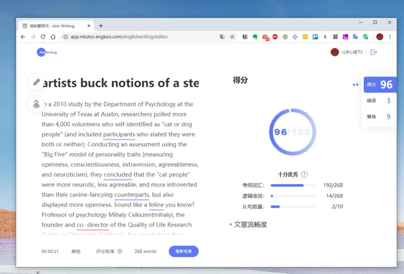Open the Trello extension icon
This screenshot has height=274, width=404.
point(315,37)
